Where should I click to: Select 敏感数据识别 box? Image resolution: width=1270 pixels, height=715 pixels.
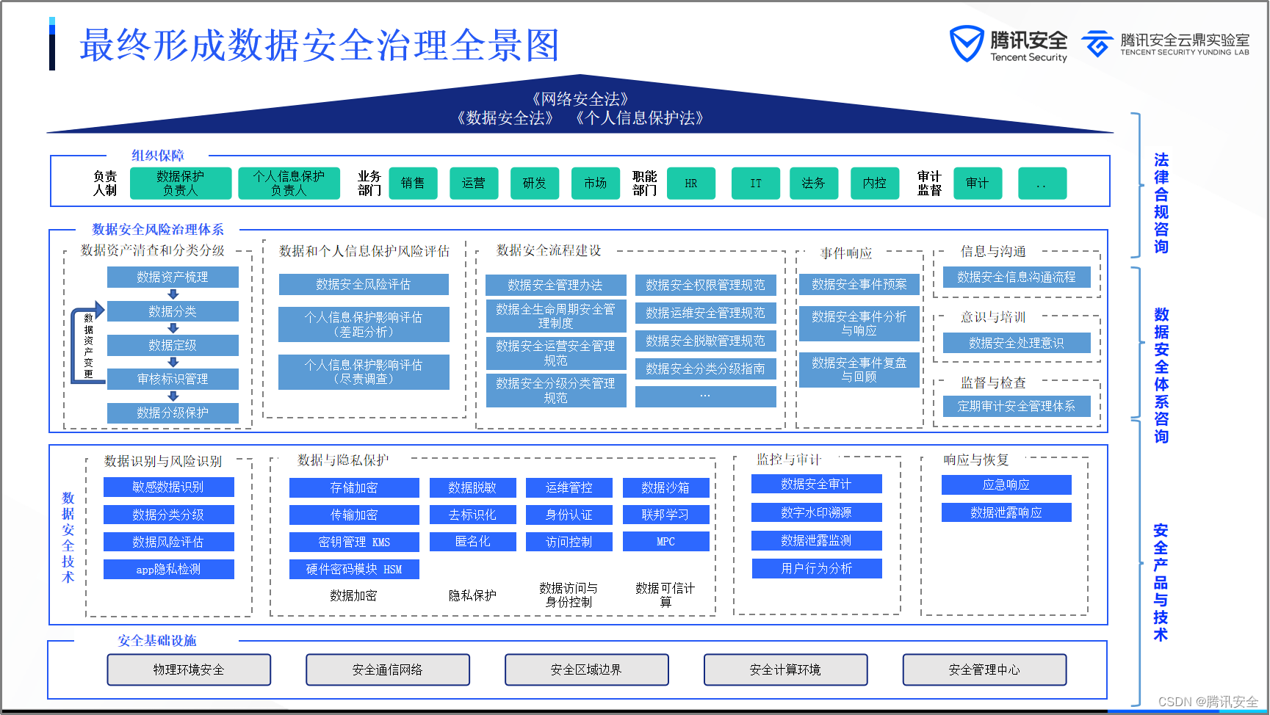(169, 487)
